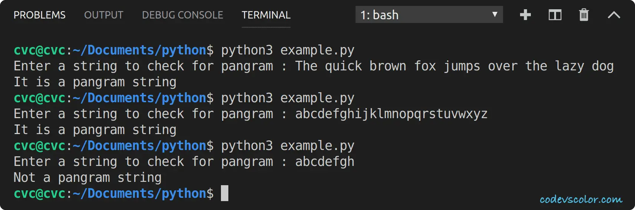Visit the codevscolor.com watermark link
The image size is (635, 210).
coord(581,199)
